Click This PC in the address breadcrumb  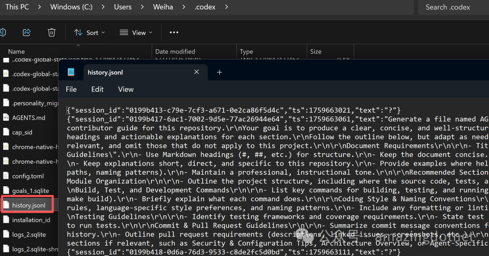(x=17, y=7)
